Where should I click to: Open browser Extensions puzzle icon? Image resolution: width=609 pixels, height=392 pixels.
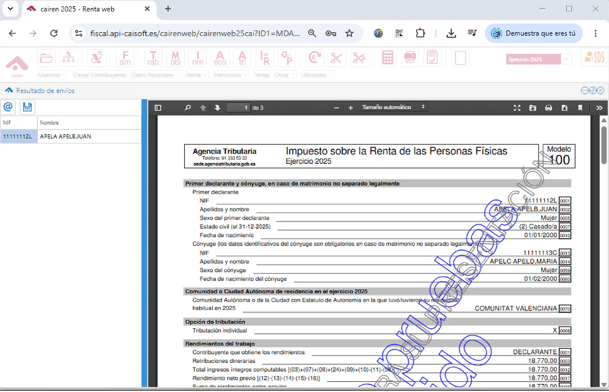click(x=420, y=33)
